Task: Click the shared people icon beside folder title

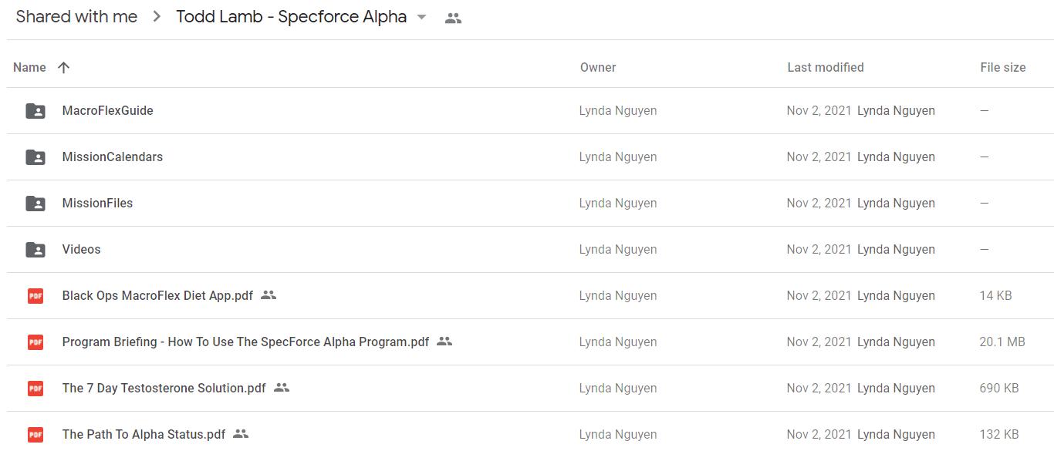Action: click(x=454, y=18)
